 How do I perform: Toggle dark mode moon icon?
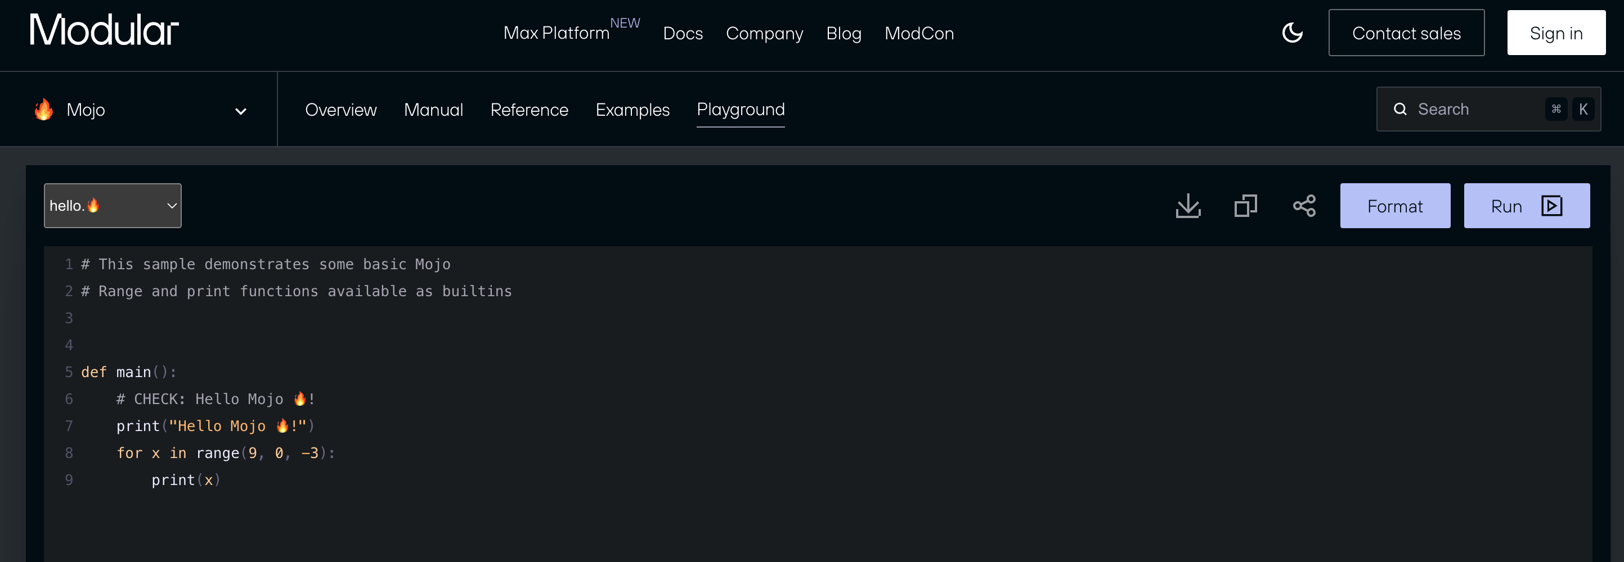pos(1293,33)
